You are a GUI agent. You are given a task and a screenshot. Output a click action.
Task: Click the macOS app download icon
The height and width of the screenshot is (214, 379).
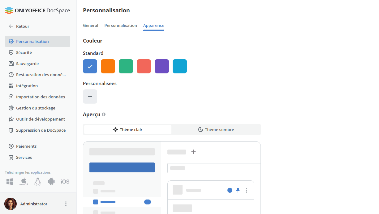pos(24,182)
